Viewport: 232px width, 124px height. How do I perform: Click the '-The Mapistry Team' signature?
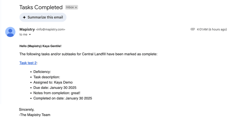pyautogui.click(x=35, y=115)
